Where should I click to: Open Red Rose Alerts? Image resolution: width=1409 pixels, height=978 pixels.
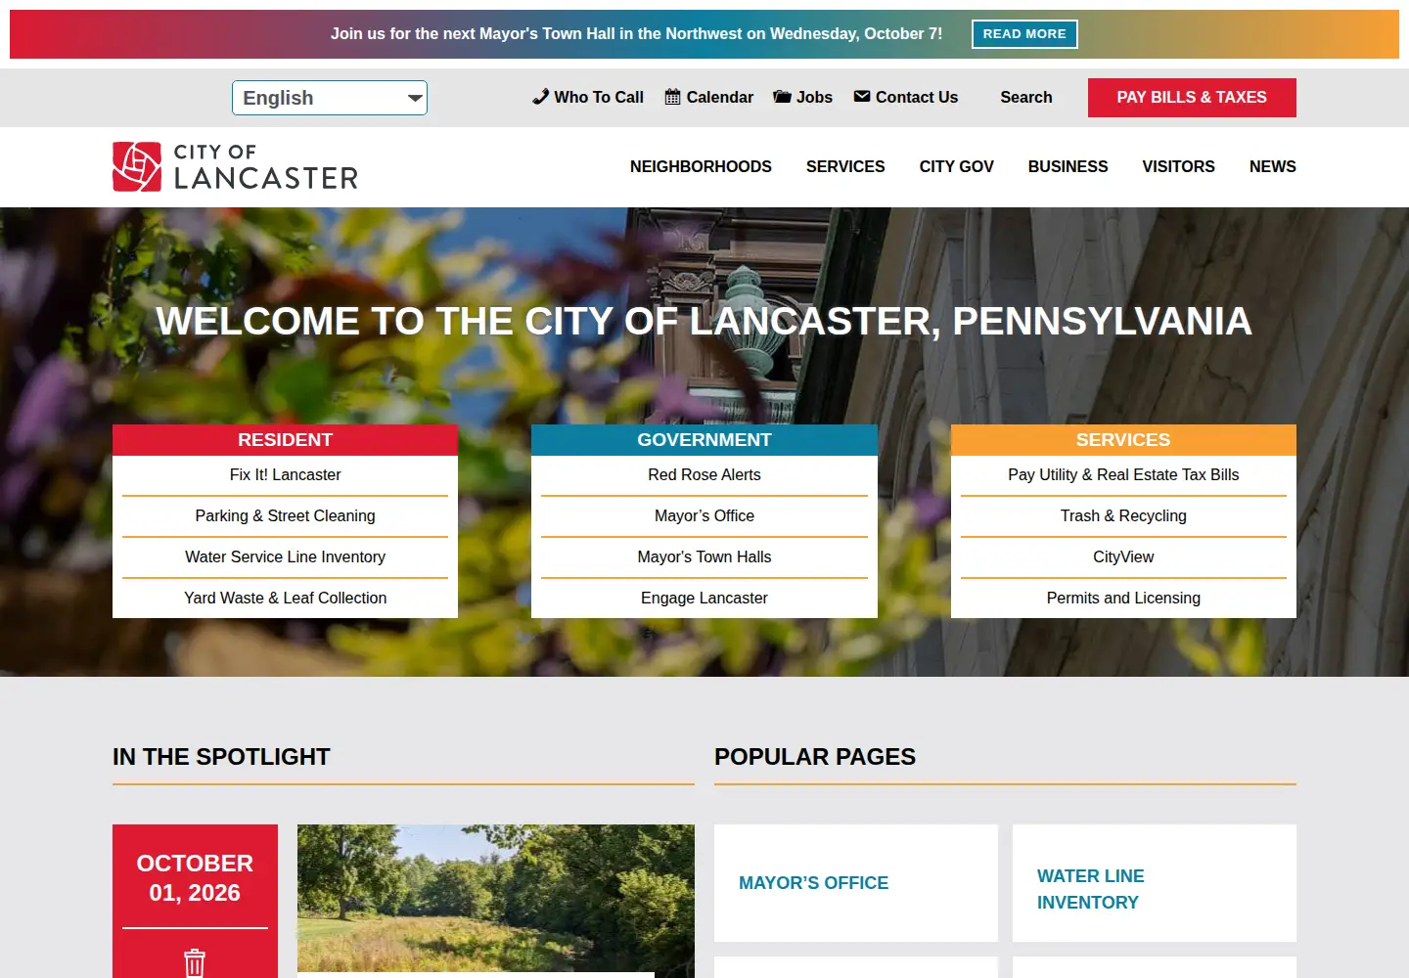click(x=704, y=474)
